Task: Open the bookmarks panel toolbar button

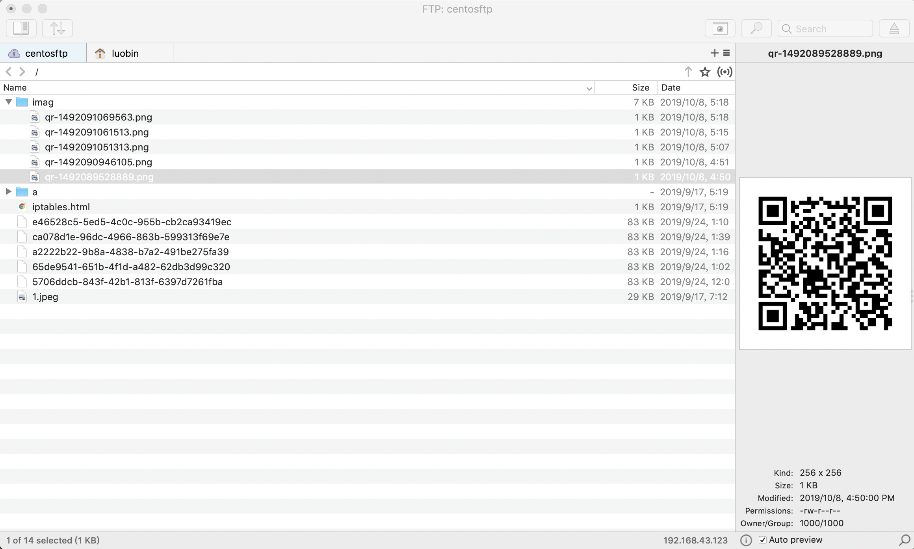Action: [21, 28]
